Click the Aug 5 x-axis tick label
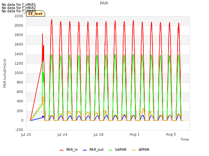 tap(171, 134)
